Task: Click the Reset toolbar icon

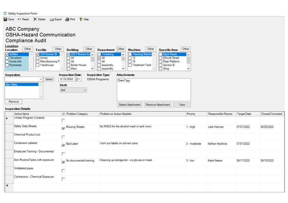Action: click(x=19, y=19)
